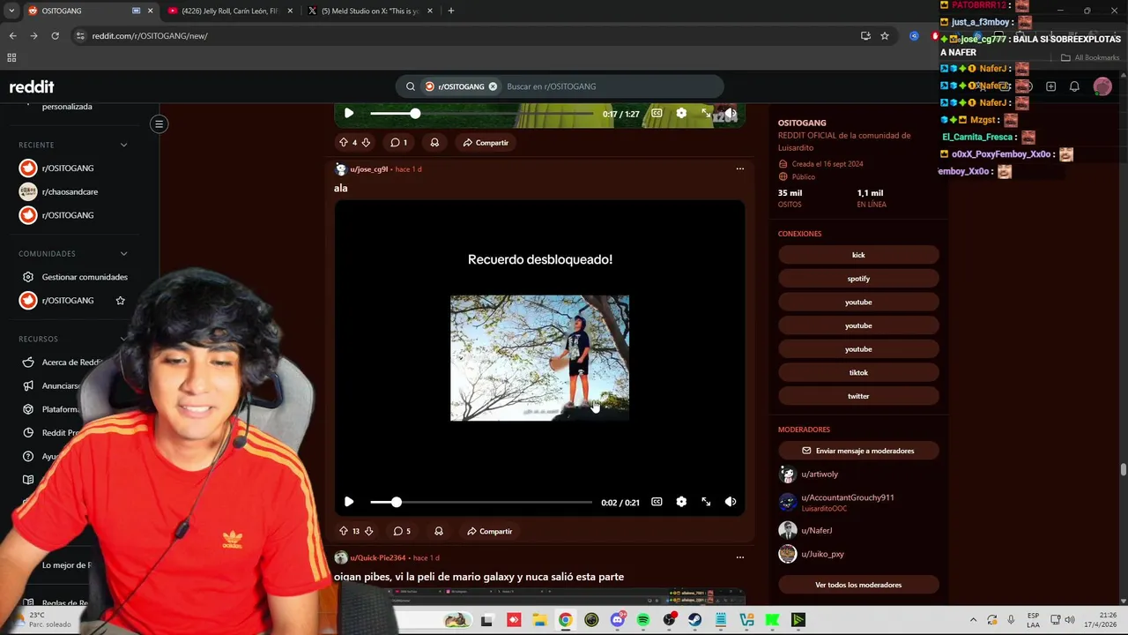Go back in browser history
Viewport: 1128px width, 635px height.
[x=12, y=36]
